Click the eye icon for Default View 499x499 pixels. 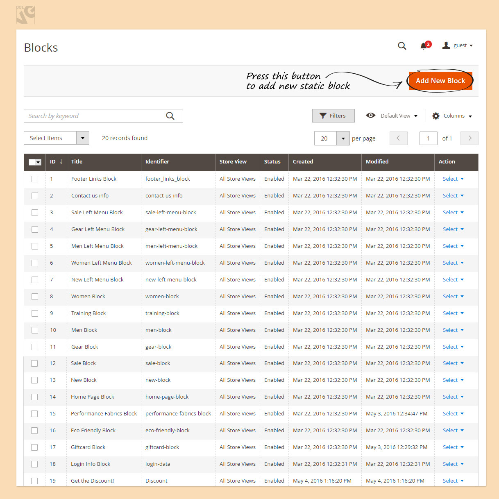tap(371, 116)
